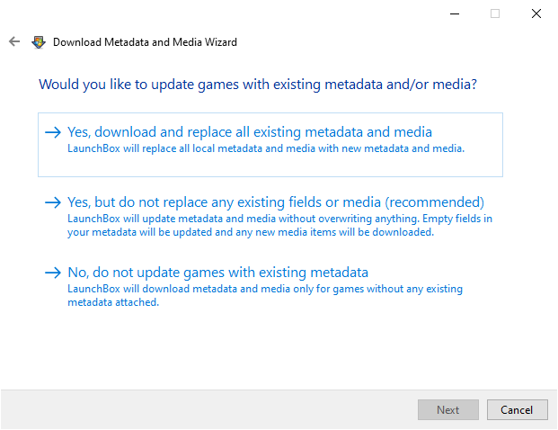
Task: Choose Yes, download and replace all existing metadata
Action: click(250, 132)
